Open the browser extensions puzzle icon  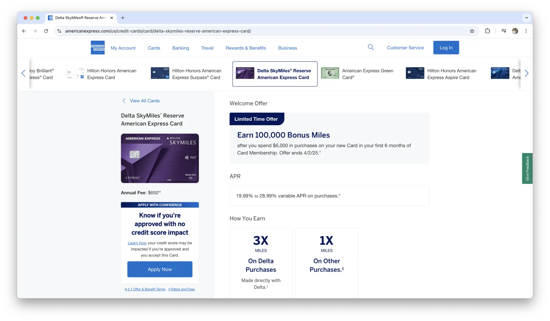pyautogui.click(x=487, y=31)
